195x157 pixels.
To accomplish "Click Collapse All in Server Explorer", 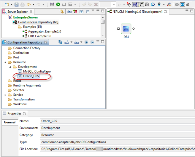I will 88,12.
